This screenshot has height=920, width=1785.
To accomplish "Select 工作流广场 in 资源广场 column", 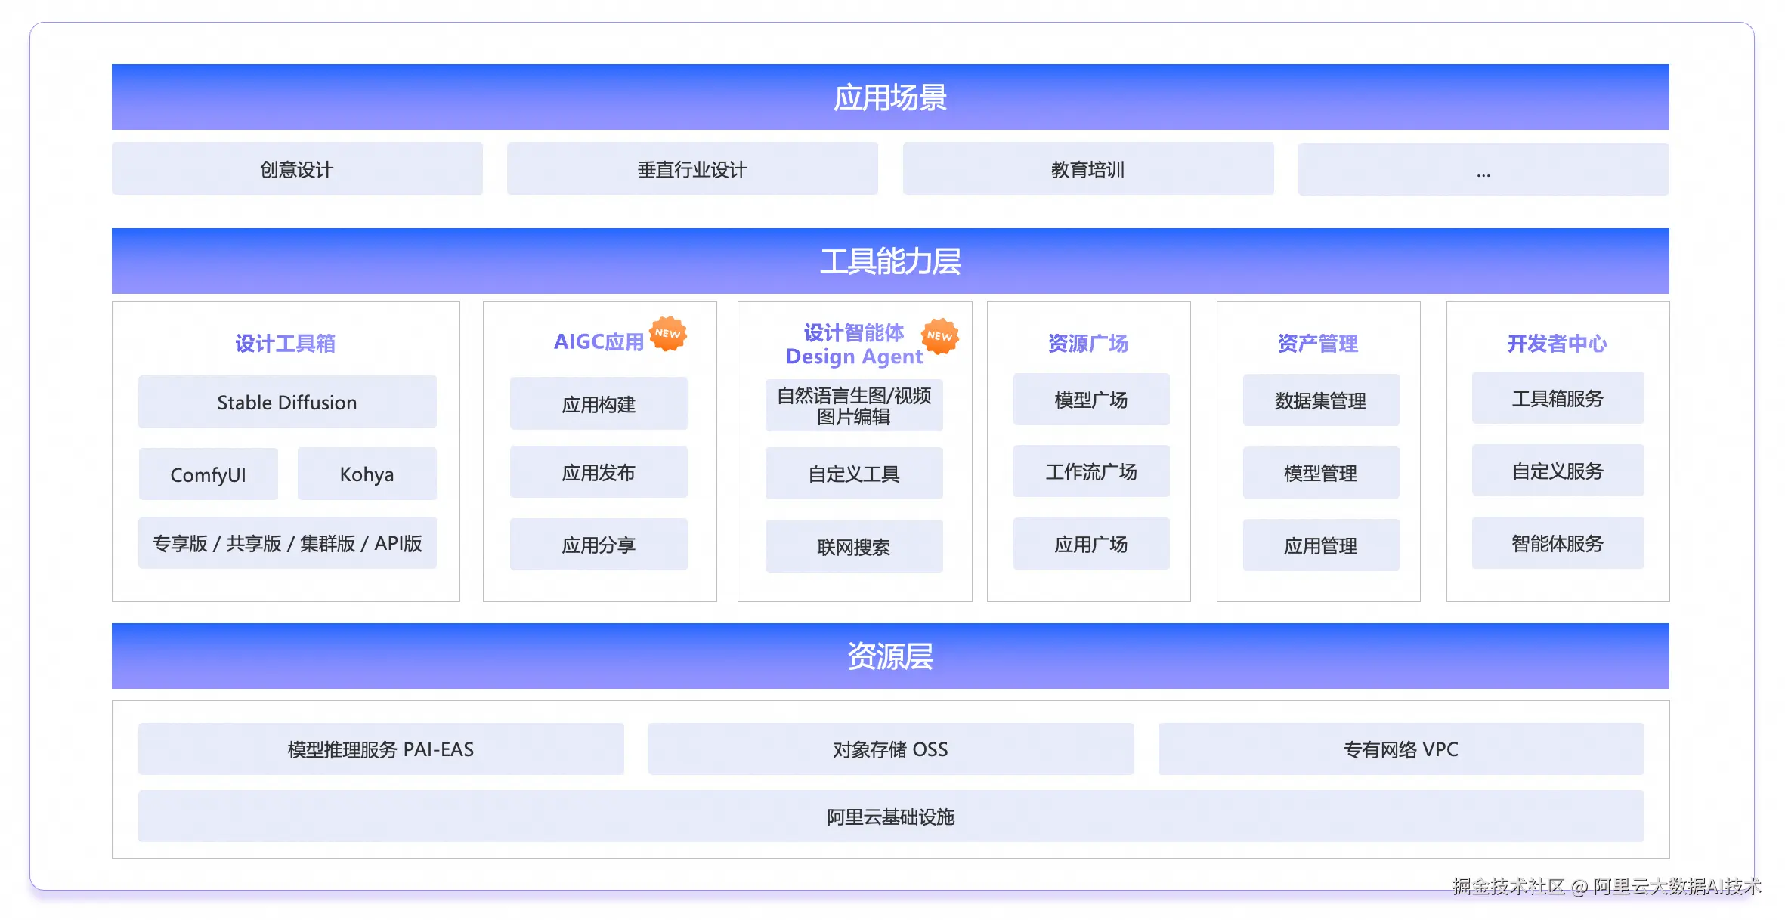I will click(1090, 472).
